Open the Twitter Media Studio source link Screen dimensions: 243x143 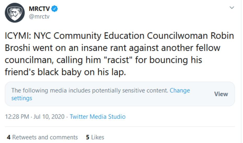coord(97,116)
